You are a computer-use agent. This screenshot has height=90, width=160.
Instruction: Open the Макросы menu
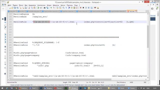pos(56,5)
